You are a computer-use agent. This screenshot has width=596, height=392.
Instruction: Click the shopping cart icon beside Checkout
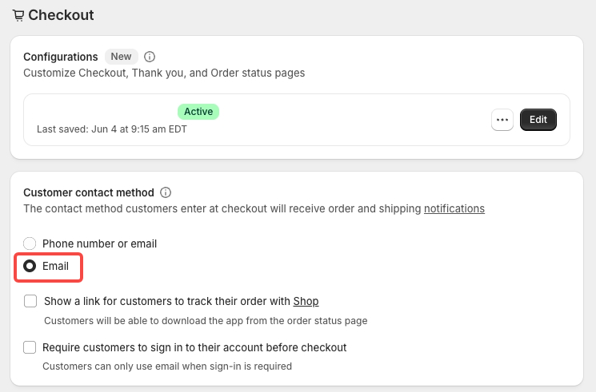pos(18,15)
